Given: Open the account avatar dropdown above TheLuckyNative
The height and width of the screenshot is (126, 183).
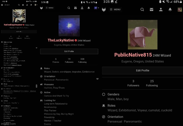Looking at the screenshot, I should [96, 8].
